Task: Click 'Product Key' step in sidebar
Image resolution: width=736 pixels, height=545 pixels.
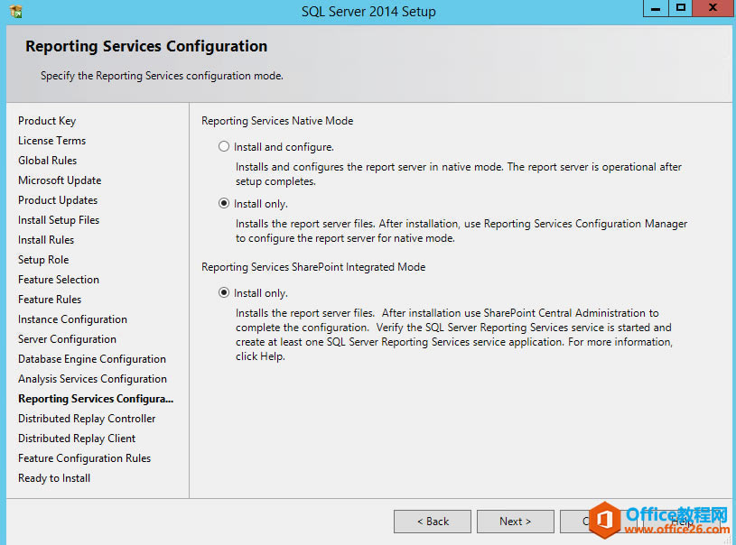Action: (47, 121)
